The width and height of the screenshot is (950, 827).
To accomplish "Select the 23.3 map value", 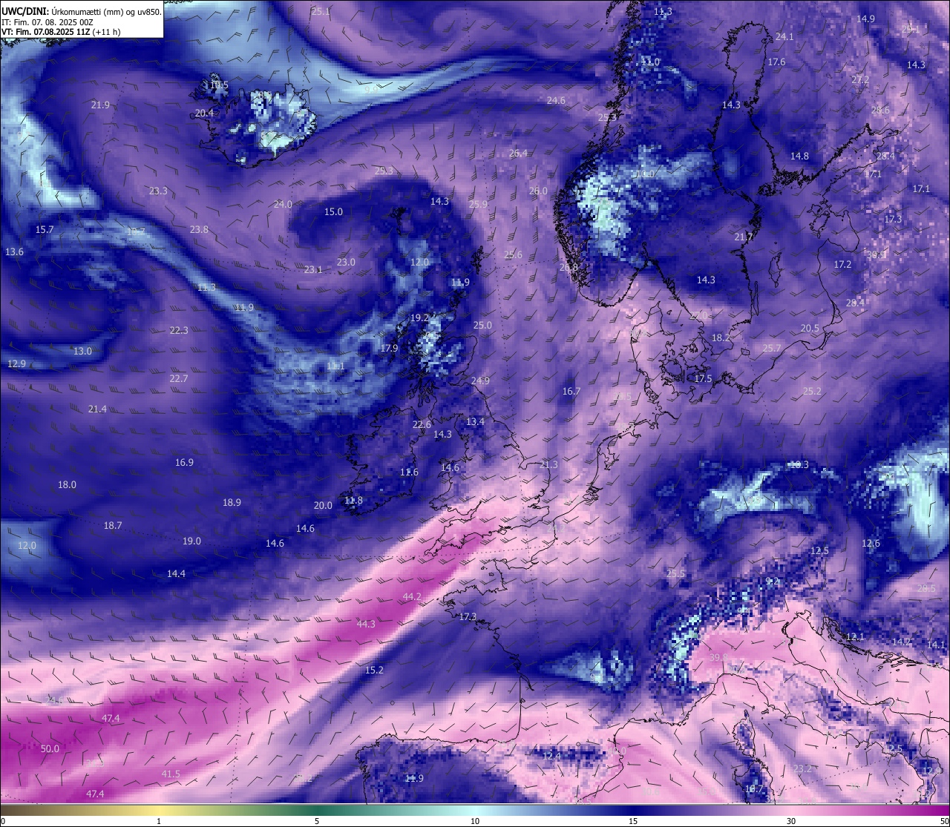I will click(x=158, y=191).
